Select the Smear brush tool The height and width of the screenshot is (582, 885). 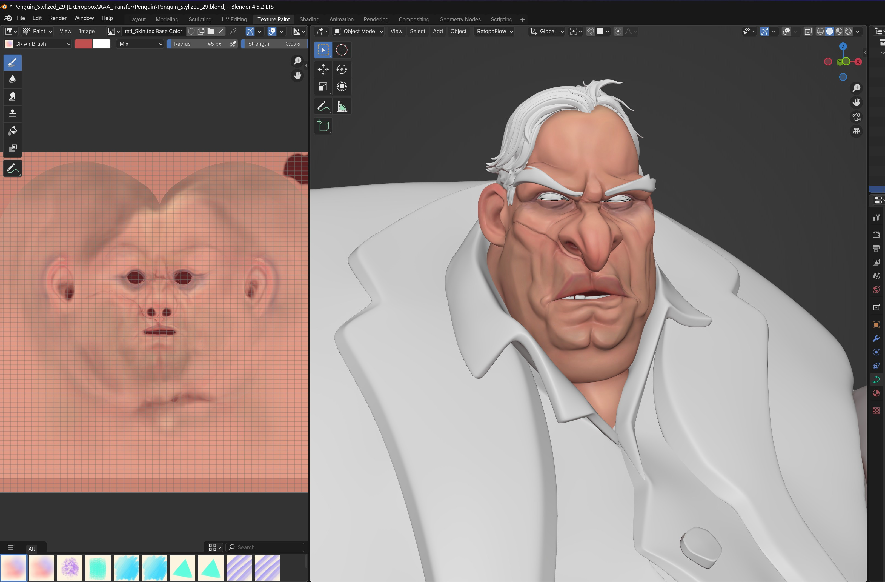[12, 96]
